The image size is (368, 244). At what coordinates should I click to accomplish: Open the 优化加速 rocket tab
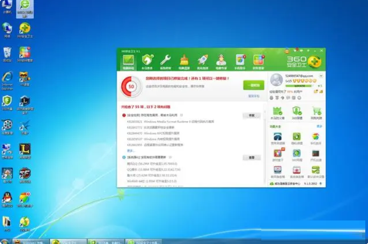(203, 62)
